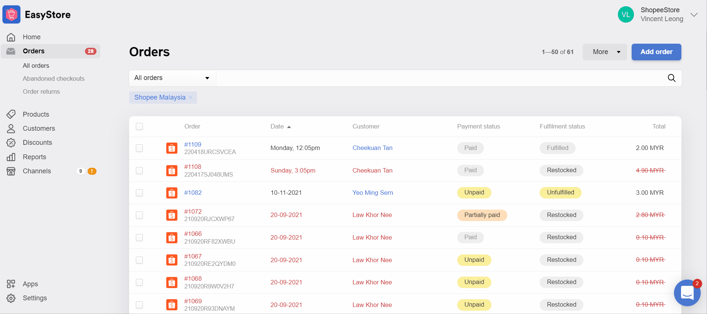Expand the ShopeeStore account menu chevron
Screen dimensions: 707x314
694,15
